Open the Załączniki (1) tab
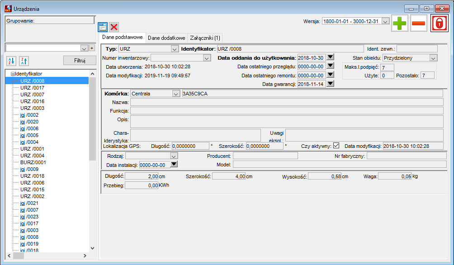 pyautogui.click(x=205, y=38)
